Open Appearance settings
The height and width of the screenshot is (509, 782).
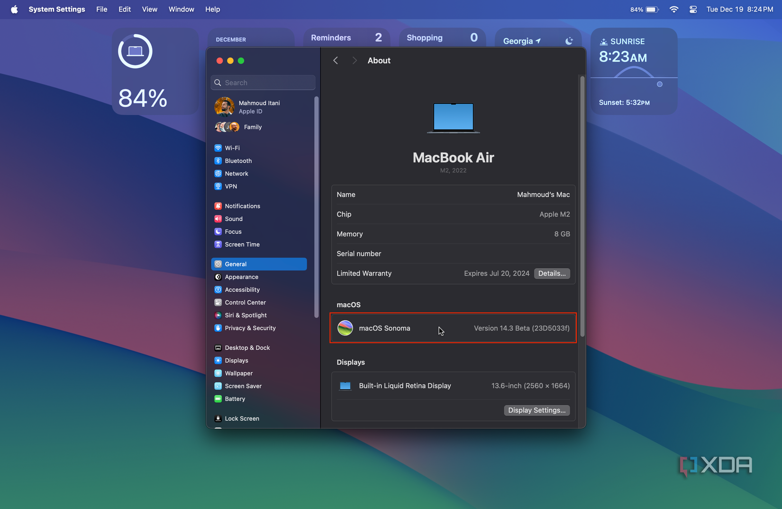259,277
